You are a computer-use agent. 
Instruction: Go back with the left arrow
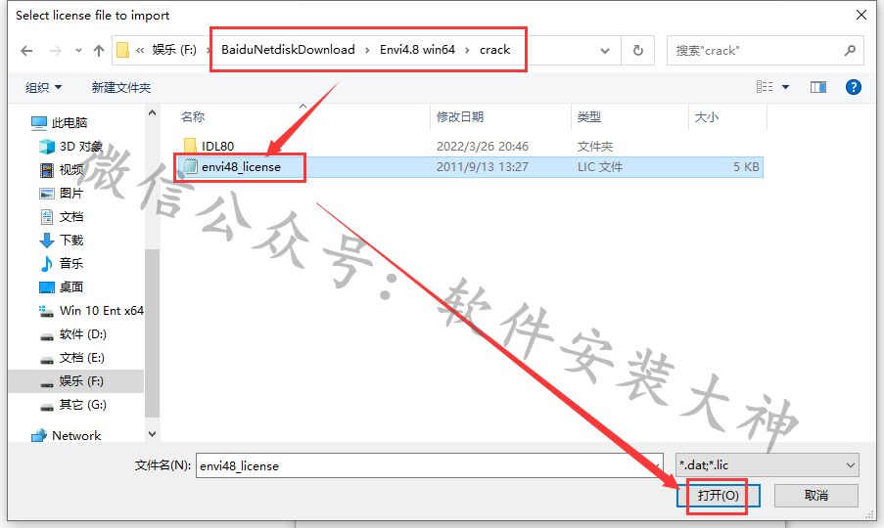[x=26, y=51]
